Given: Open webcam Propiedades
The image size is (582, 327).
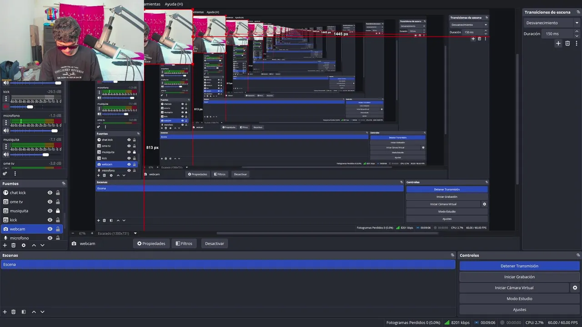Looking at the screenshot, I should point(151,243).
